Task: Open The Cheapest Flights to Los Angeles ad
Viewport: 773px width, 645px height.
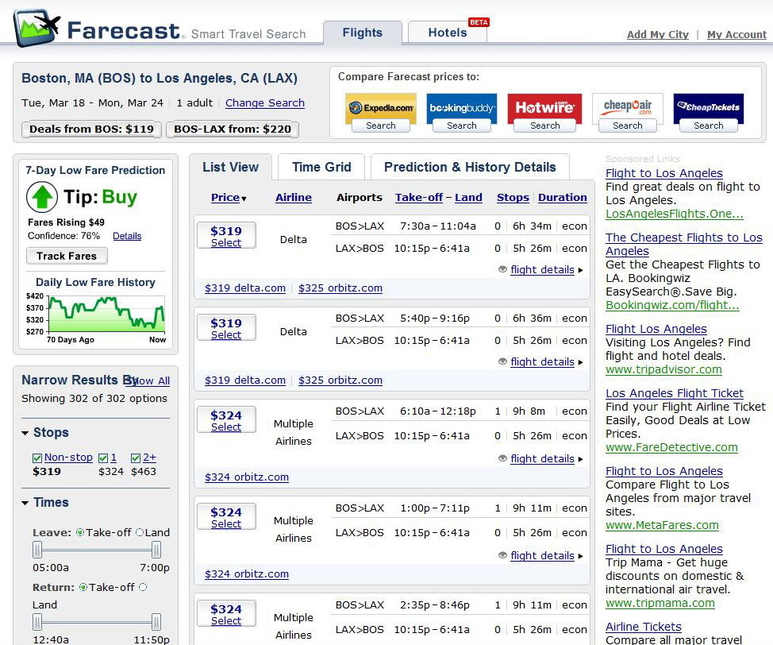Action: pos(684,245)
